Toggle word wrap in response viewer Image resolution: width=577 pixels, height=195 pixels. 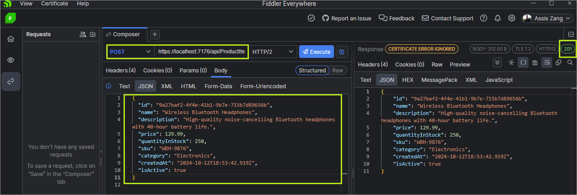tap(547, 62)
